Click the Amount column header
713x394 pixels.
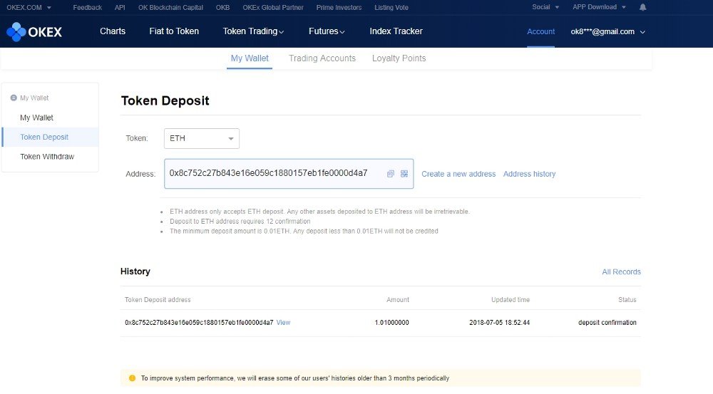(398, 300)
